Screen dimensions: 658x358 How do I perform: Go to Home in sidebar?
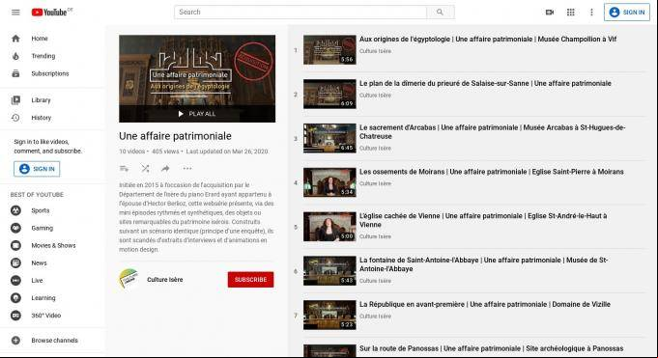pos(40,39)
